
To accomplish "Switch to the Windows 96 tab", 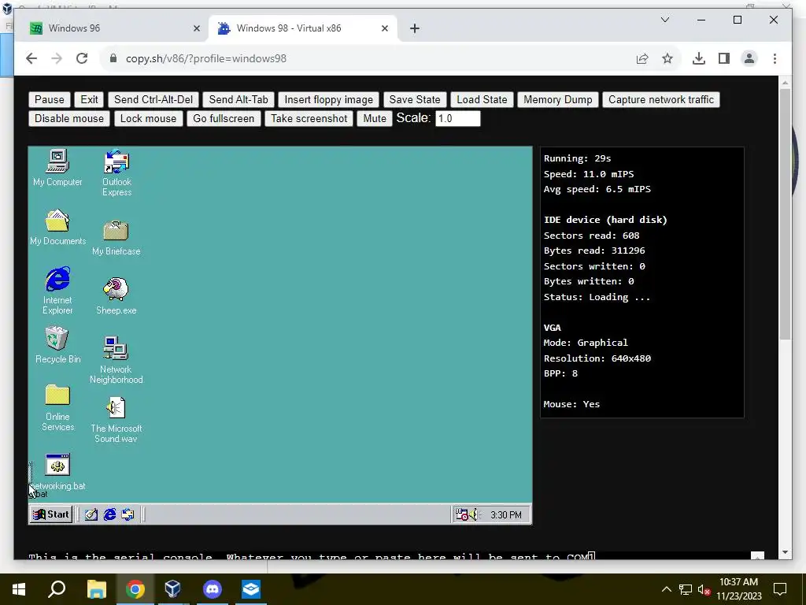I will (x=112, y=28).
